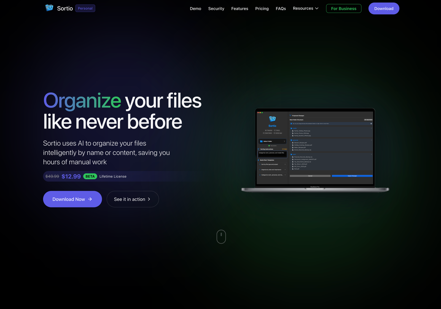This screenshot has height=309, width=441.
Task: Go to the Security section
Action: [x=216, y=9]
